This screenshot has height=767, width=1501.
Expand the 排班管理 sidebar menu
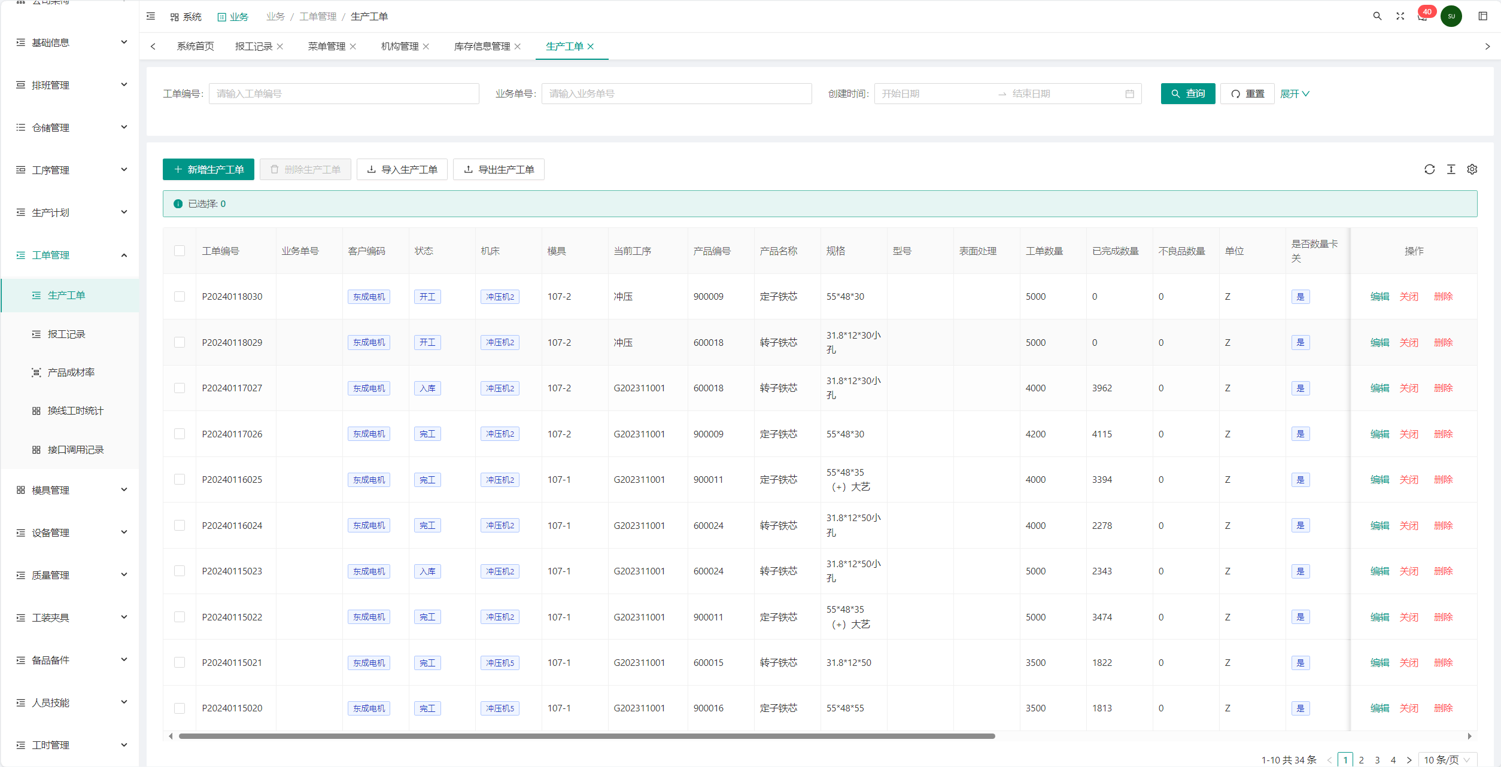[x=71, y=85]
